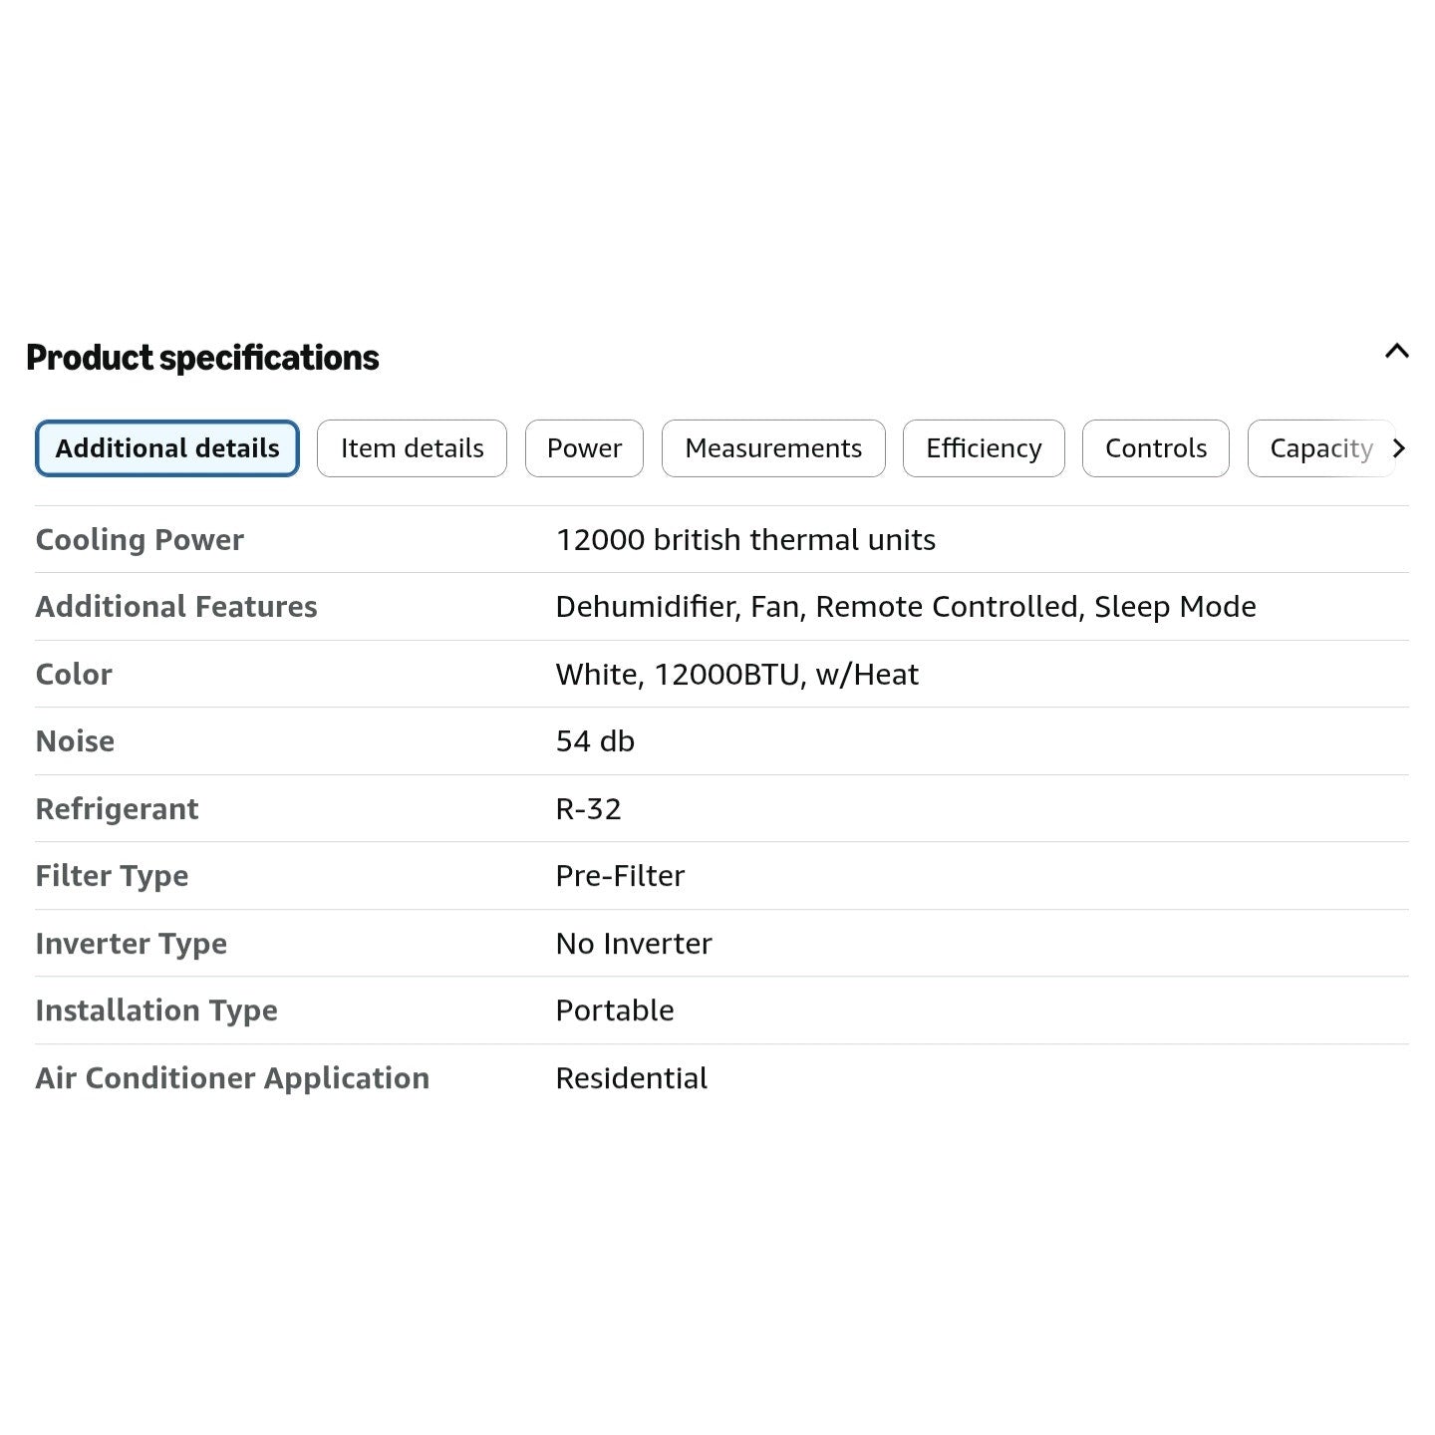Select the Additional details tab
1435x1435 pixels.
(167, 448)
